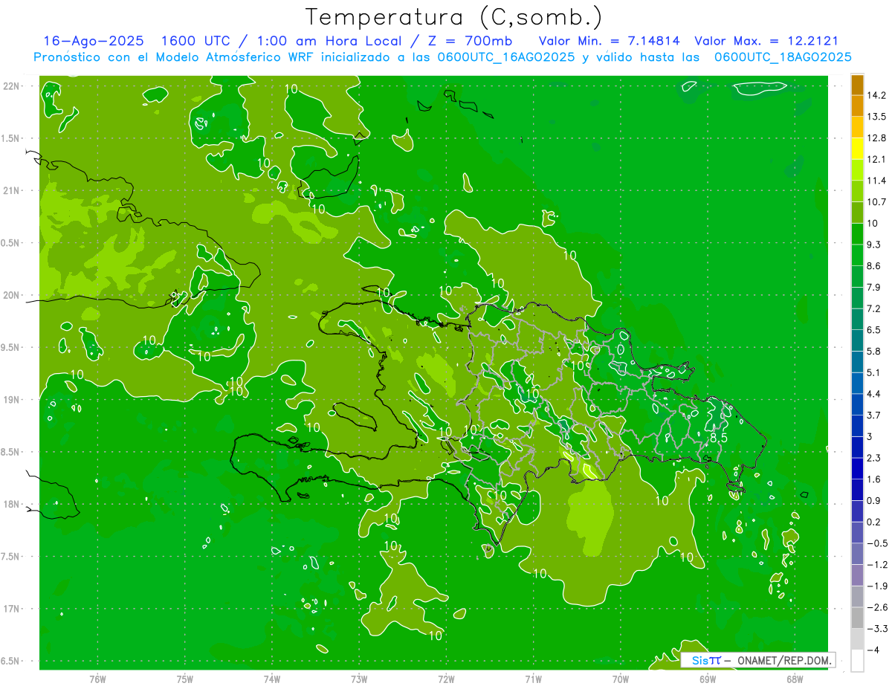Click the Valor Min. = 7.14814 readout
The image size is (892, 689).
(x=609, y=41)
